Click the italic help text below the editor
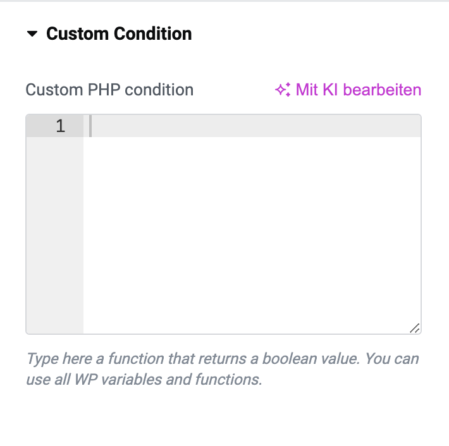The width and height of the screenshot is (449, 446). [x=223, y=369]
